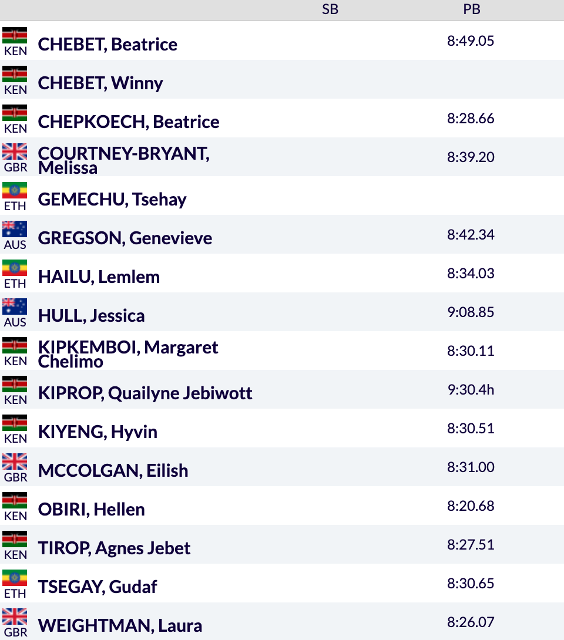The image size is (564, 640).
Task: Click Hull's 9:08.85 PB time
Action: click(x=471, y=312)
